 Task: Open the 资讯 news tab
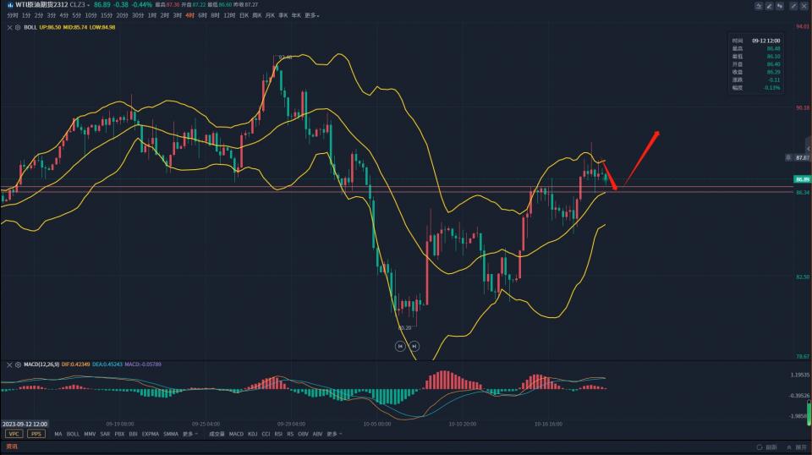tap(12, 447)
